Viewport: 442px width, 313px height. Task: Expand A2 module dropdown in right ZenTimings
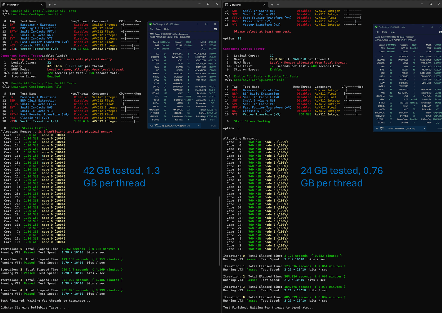(424, 129)
